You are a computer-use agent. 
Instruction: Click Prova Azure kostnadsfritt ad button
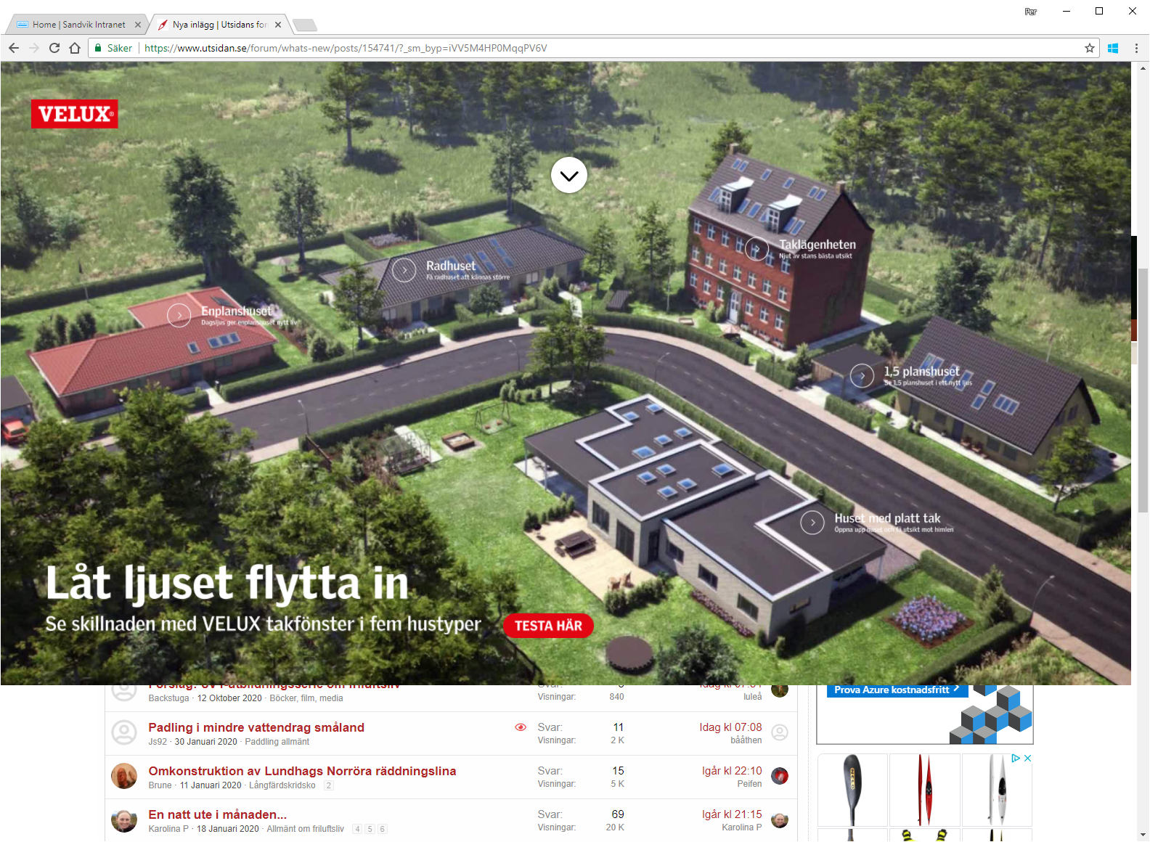click(x=897, y=690)
